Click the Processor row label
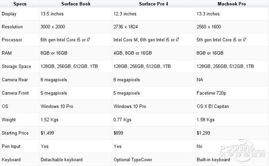This screenshot has height=166, width=269. click(12, 40)
